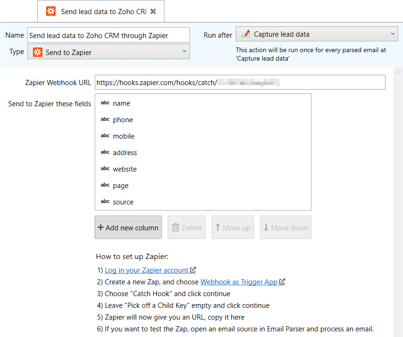The height and width of the screenshot is (337, 403).
Task: Open the Type dropdown 'Send to Zapier'
Action: 108,52
